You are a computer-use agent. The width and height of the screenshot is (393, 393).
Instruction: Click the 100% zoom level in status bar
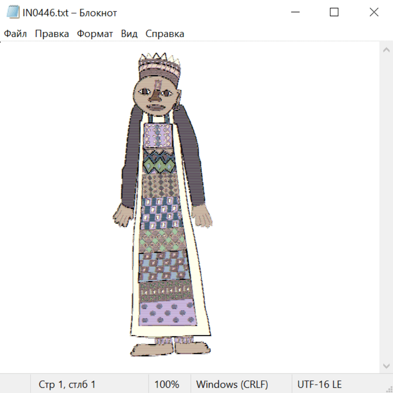tap(167, 385)
